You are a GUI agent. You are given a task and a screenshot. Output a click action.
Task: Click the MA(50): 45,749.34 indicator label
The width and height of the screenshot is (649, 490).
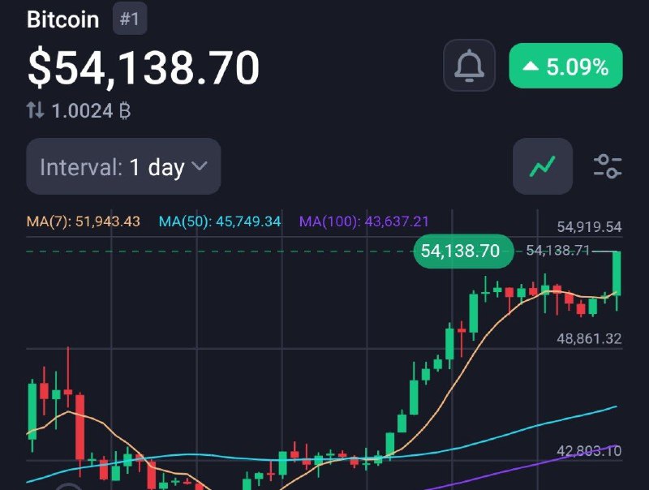[220, 221]
